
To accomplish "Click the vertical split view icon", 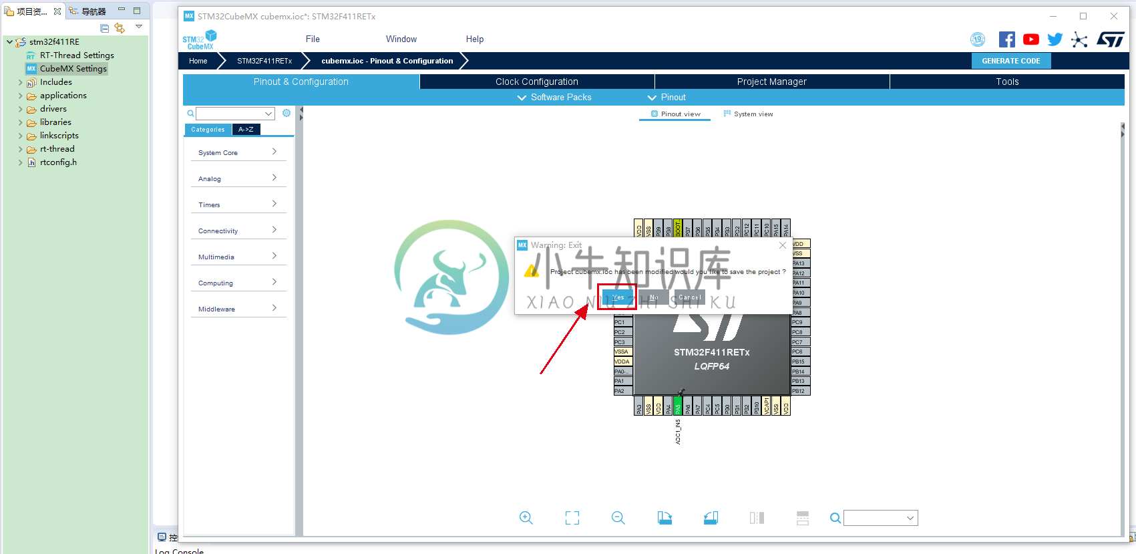I will pyautogui.click(x=757, y=518).
